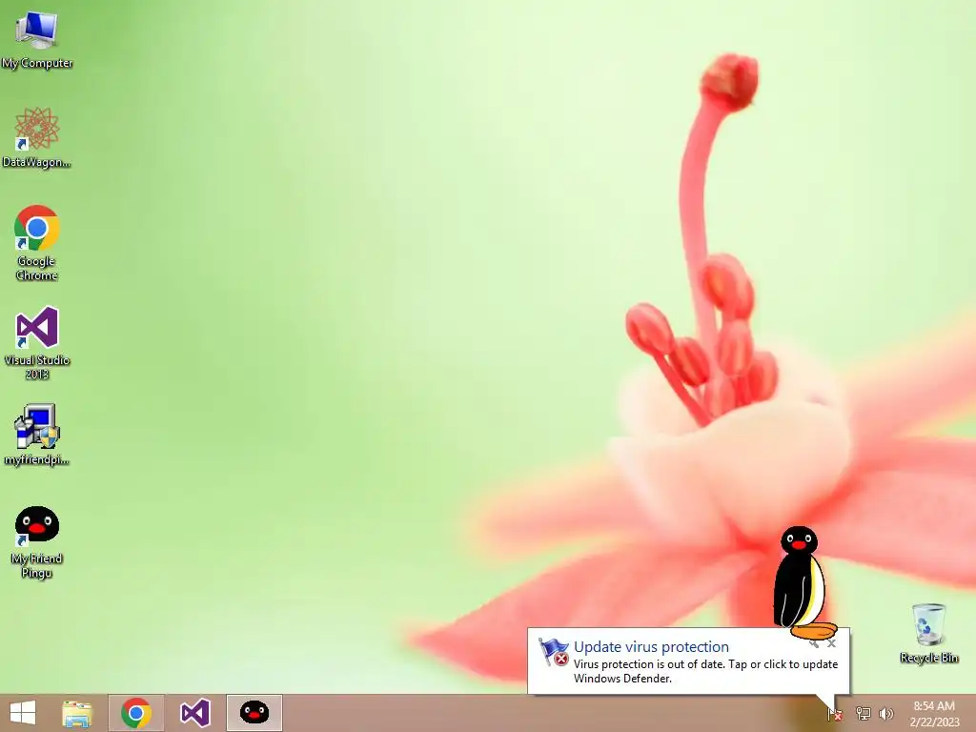
Task: Select the Google Chrome desktop shortcut
Action: pyautogui.click(x=37, y=243)
